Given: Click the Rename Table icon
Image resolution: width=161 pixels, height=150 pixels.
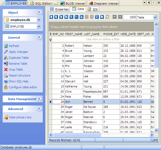Looking at the screenshot, I should pyautogui.click(x=6, y=64).
